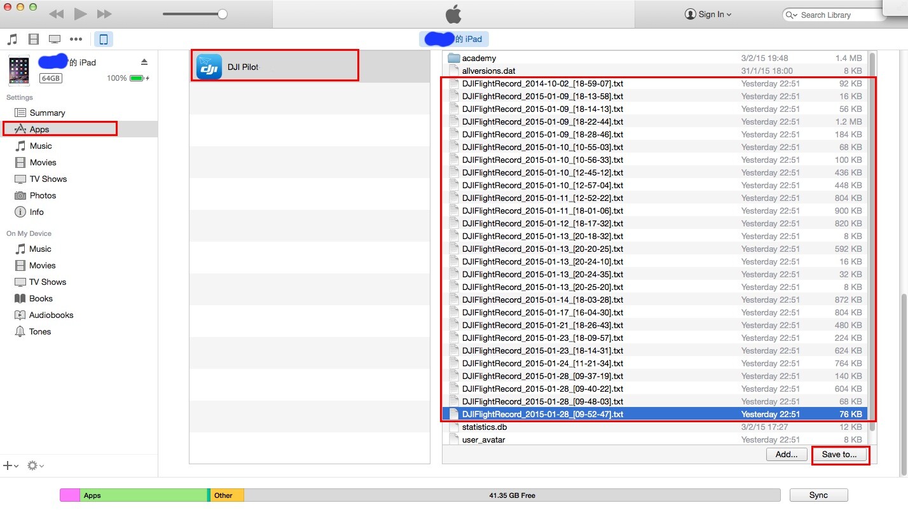The height and width of the screenshot is (510, 908).
Task: Click the pink segment in storage bar
Action: click(70, 495)
